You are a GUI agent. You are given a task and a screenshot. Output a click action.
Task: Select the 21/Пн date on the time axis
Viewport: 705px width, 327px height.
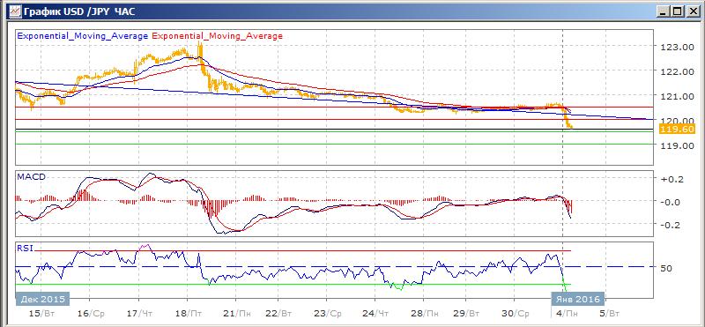239,313
